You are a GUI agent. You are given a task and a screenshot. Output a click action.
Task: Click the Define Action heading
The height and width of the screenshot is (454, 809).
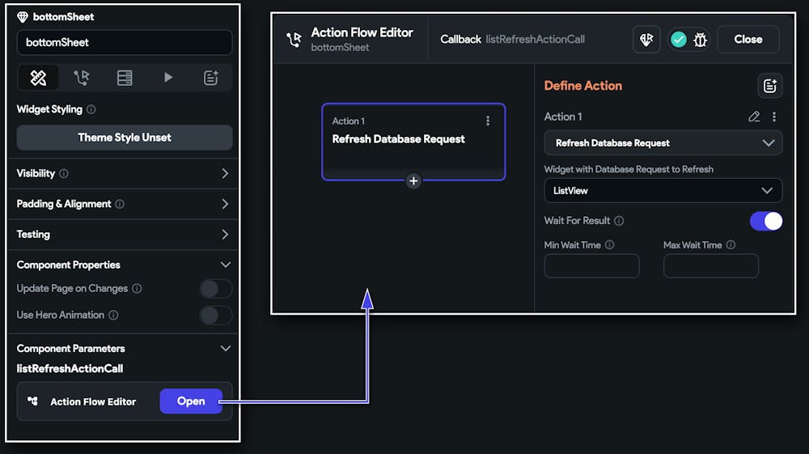tap(583, 86)
